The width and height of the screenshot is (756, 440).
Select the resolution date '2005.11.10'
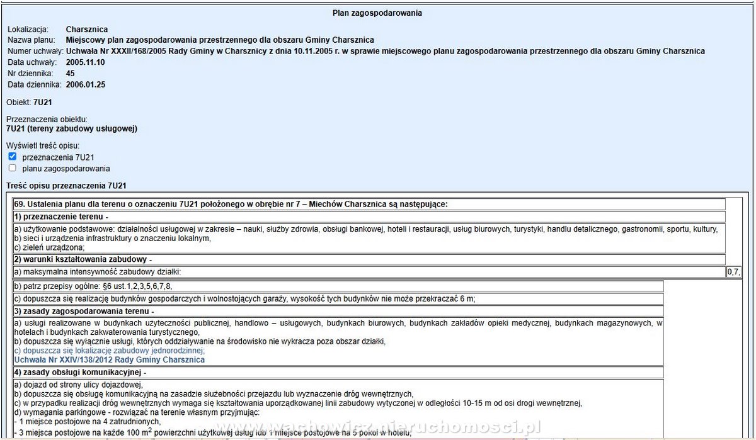[x=86, y=62]
